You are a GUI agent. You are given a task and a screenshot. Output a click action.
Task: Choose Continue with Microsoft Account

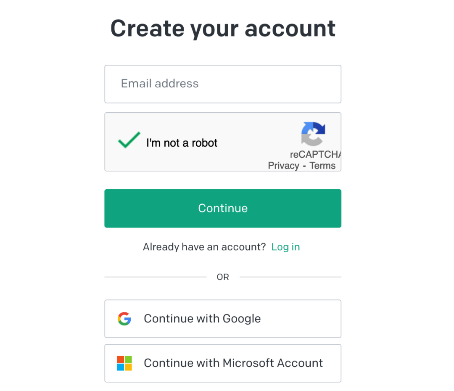(223, 363)
